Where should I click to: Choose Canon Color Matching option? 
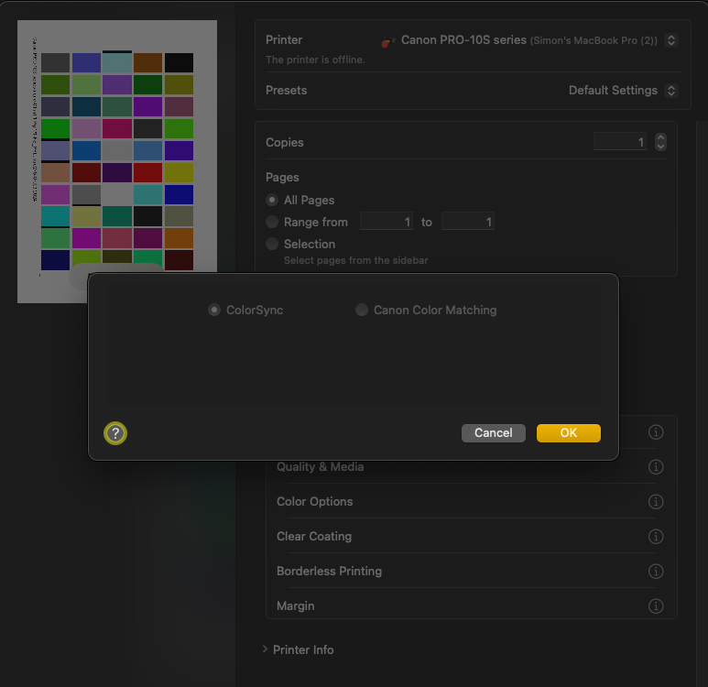click(x=362, y=311)
